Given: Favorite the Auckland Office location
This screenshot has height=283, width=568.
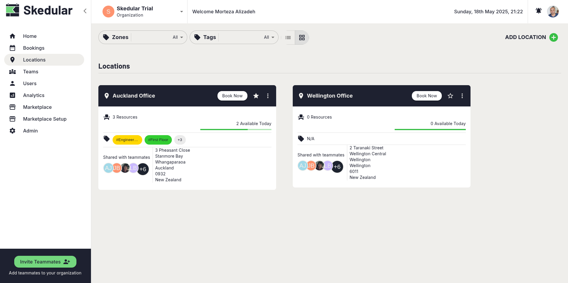Looking at the screenshot, I should [x=256, y=96].
